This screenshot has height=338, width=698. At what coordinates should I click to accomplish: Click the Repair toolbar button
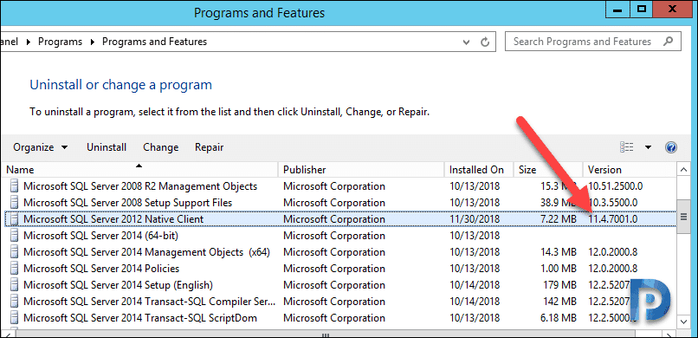tap(210, 147)
